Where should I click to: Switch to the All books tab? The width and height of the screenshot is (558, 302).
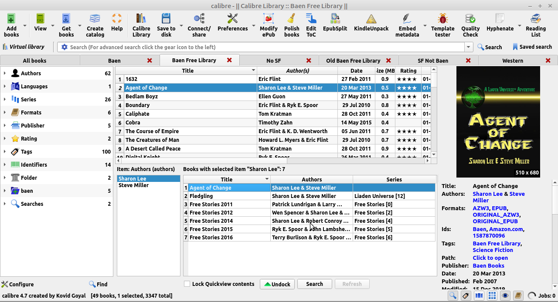34,60
